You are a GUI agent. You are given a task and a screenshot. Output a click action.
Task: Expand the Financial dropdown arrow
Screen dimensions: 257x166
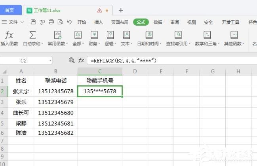click(x=99, y=43)
